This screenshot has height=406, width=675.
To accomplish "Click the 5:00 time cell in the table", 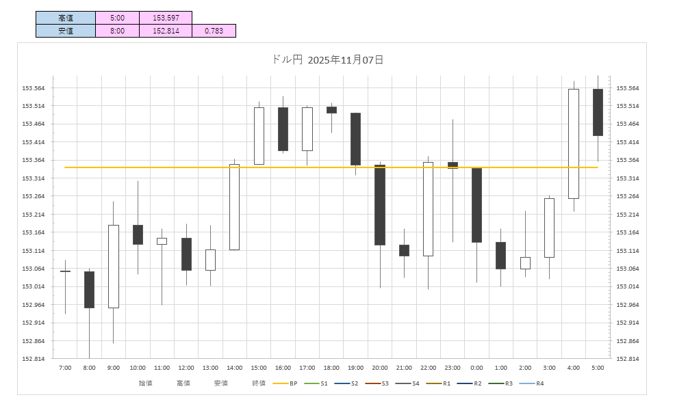I will [x=117, y=17].
